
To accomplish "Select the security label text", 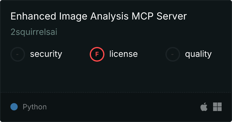I will tap(46, 54).
